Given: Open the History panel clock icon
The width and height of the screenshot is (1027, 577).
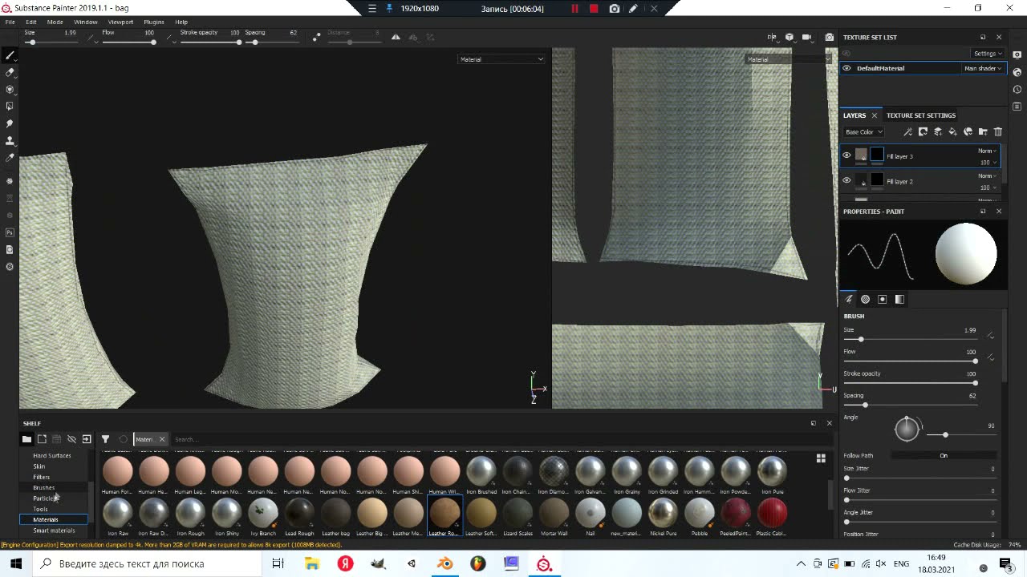Looking at the screenshot, I should point(1017,89).
